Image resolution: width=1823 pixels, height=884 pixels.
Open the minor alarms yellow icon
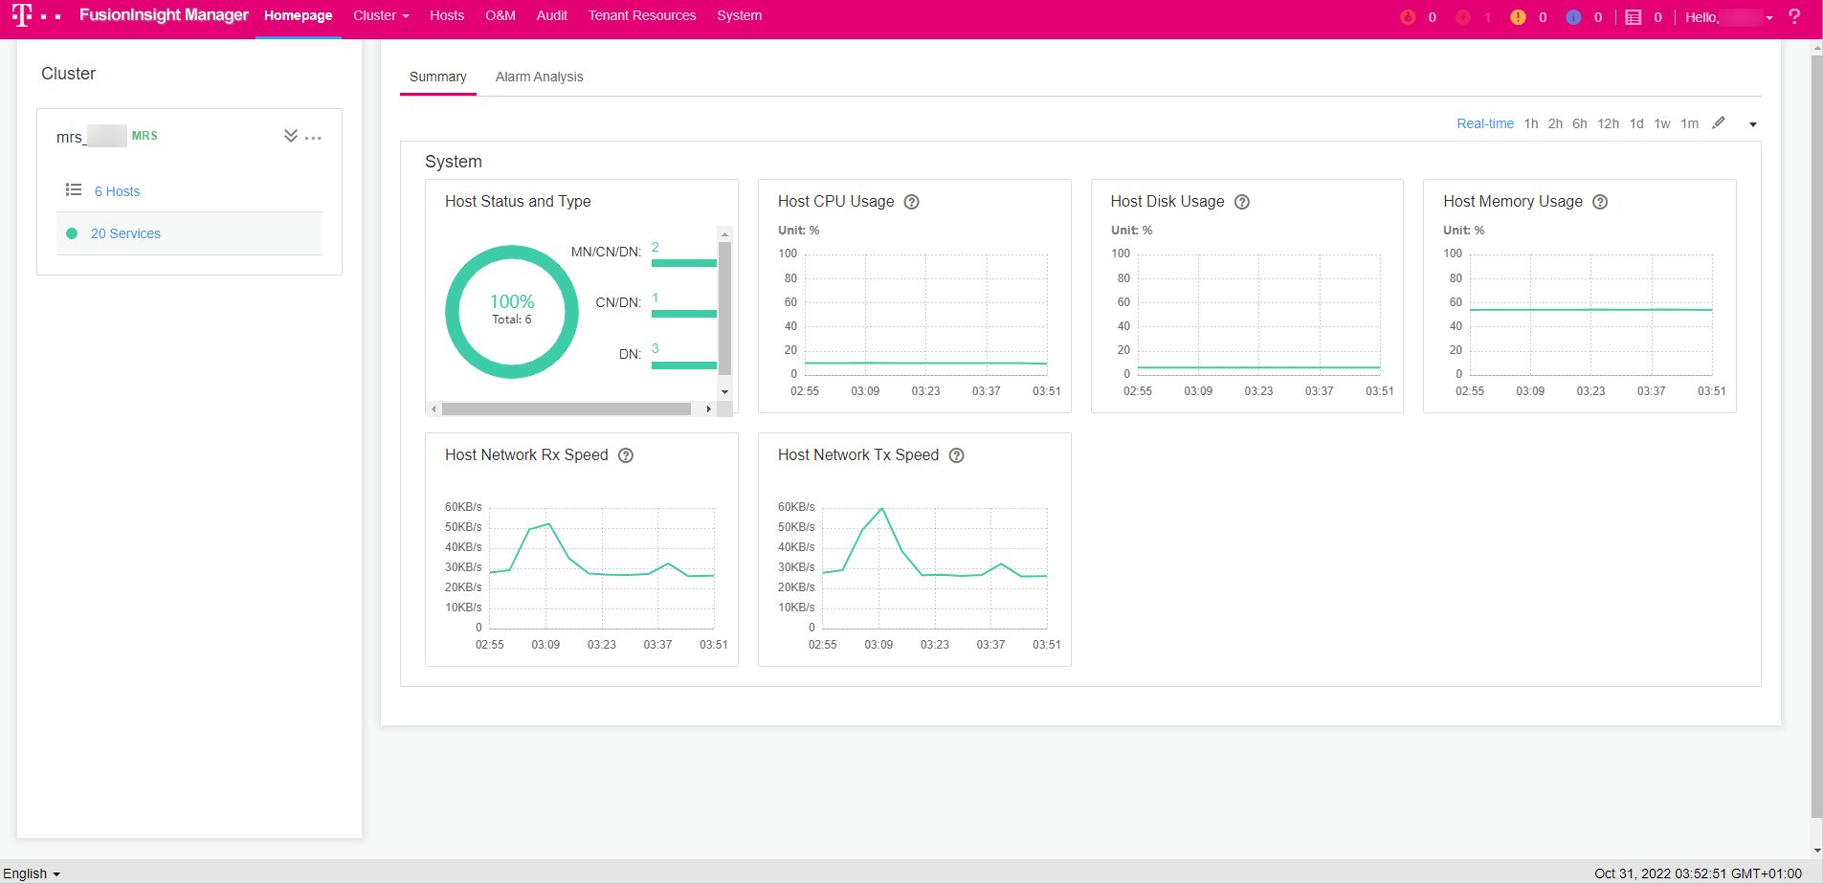(x=1518, y=17)
